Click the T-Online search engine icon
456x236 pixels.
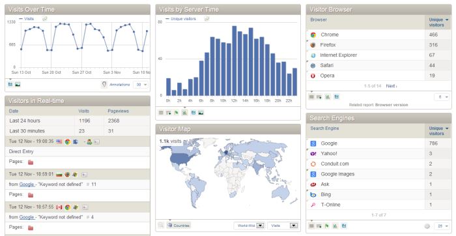tap(313, 205)
